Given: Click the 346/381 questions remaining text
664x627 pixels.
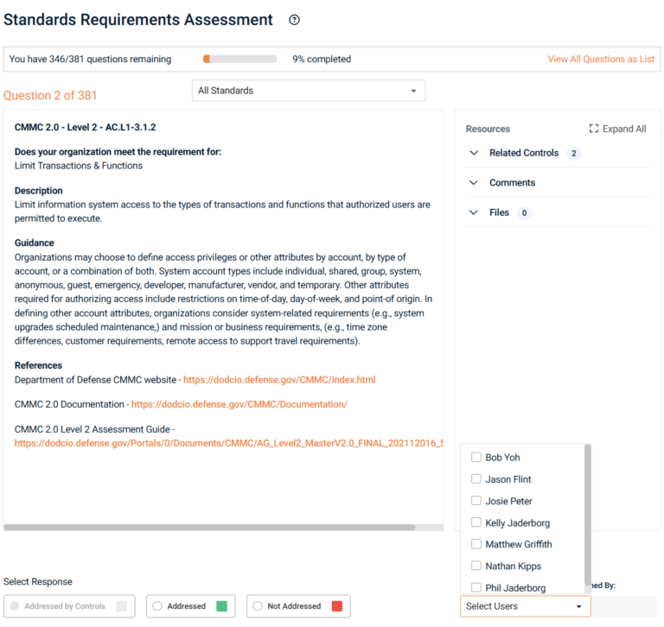Looking at the screenshot, I should (90, 59).
